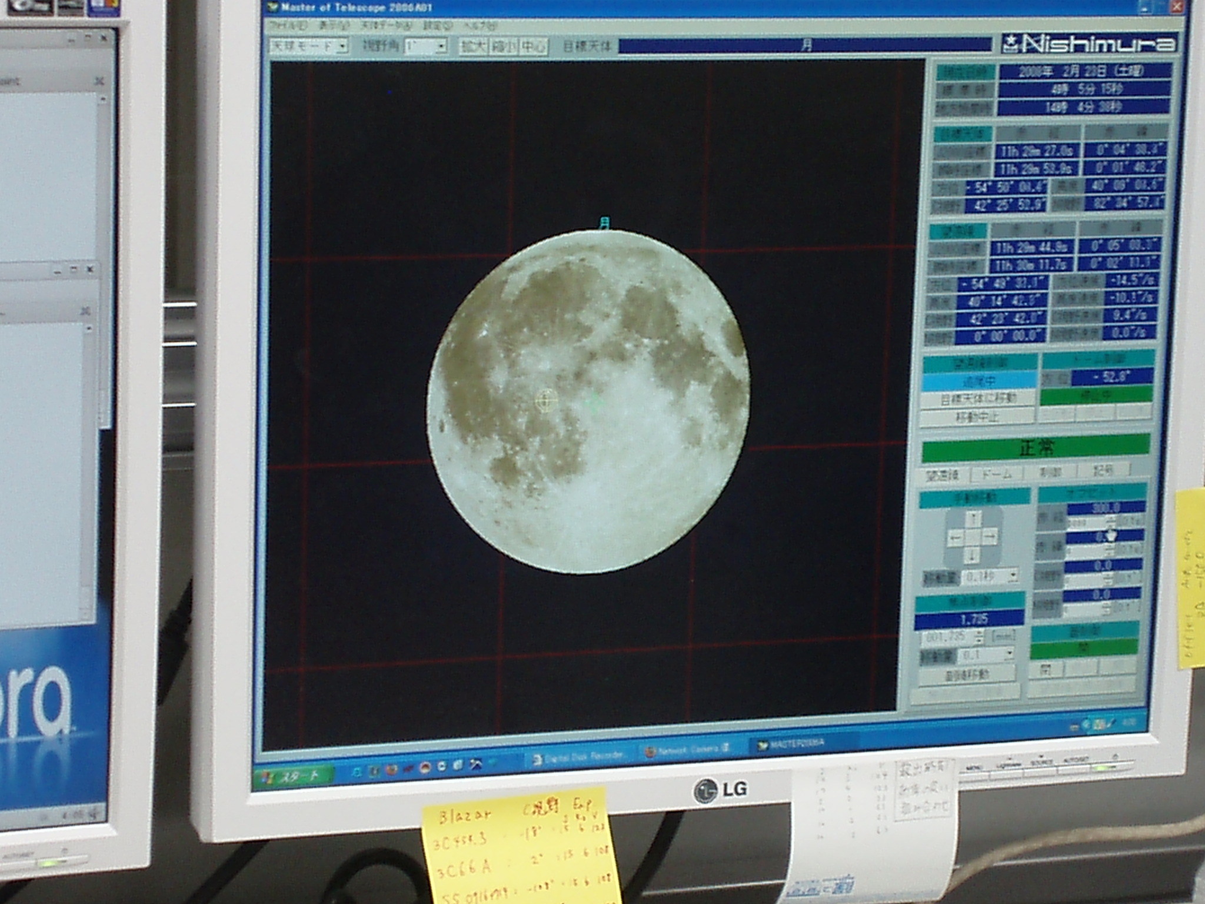Image resolution: width=1205 pixels, height=904 pixels.
Task: Open the 天体データ(A) menu
Action: pos(386,26)
